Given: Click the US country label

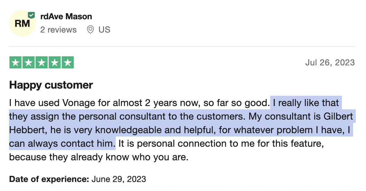Looking at the screenshot, I should point(104,30).
